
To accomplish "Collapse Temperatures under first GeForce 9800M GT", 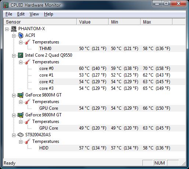I will 21,102.
